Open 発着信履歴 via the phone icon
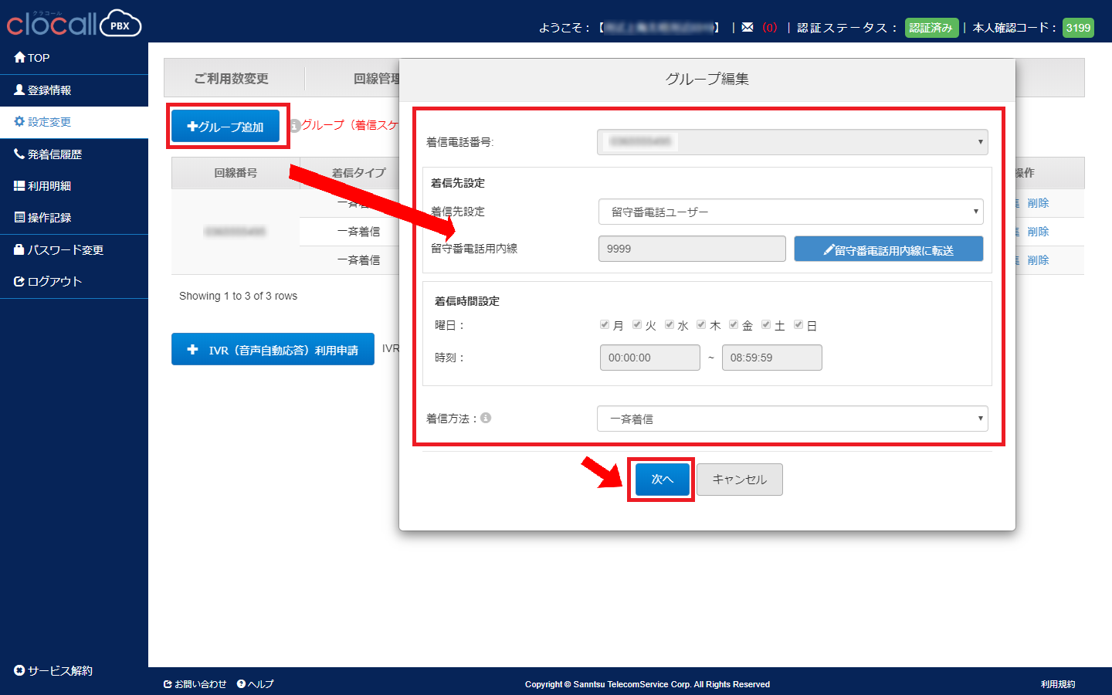 pyautogui.click(x=20, y=154)
